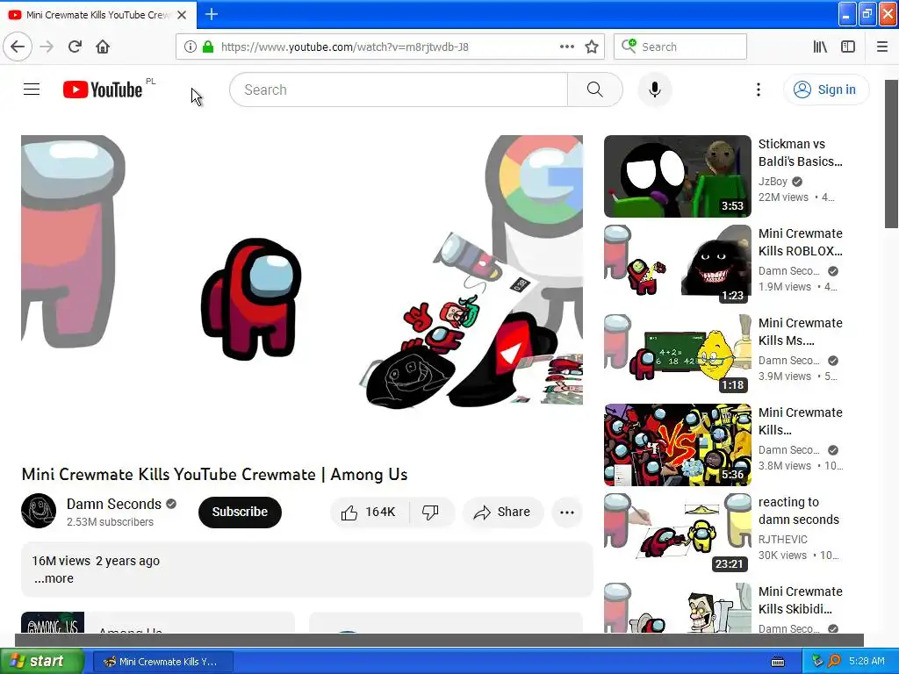Open Stickman vs Baldi's Basics title link
The width and height of the screenshot is (899, 674).
pos(801,153)
